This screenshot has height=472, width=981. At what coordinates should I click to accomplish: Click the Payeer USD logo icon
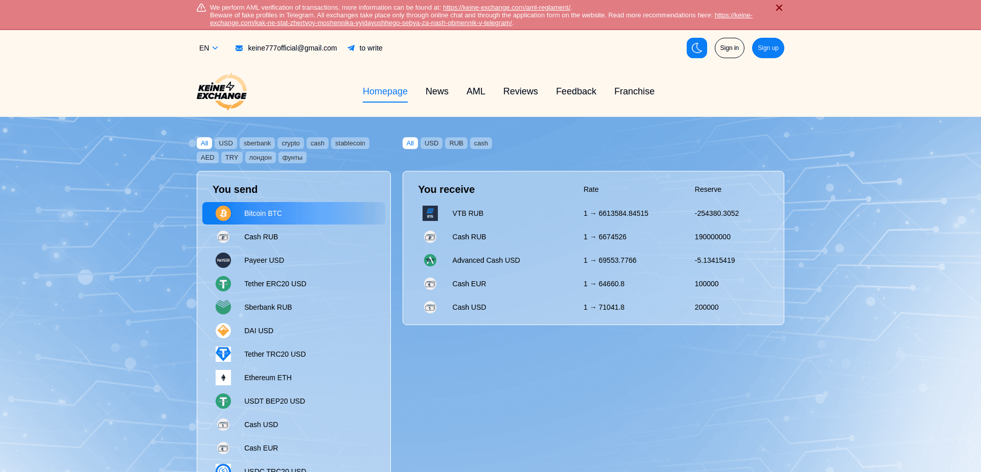[223, 260]
